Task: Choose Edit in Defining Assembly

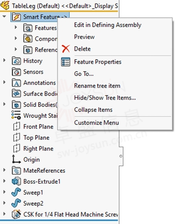Action: (108, 25)
